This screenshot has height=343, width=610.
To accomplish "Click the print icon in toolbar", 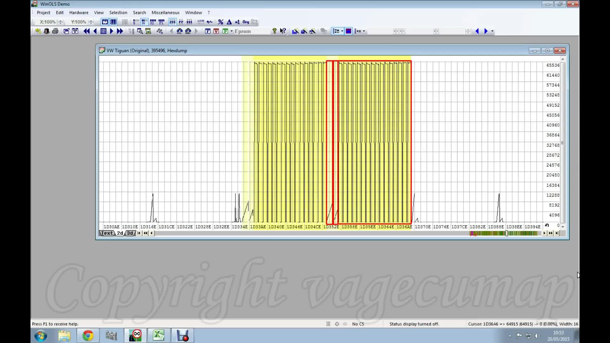I will pyautogui.click(x=55, y=31).
